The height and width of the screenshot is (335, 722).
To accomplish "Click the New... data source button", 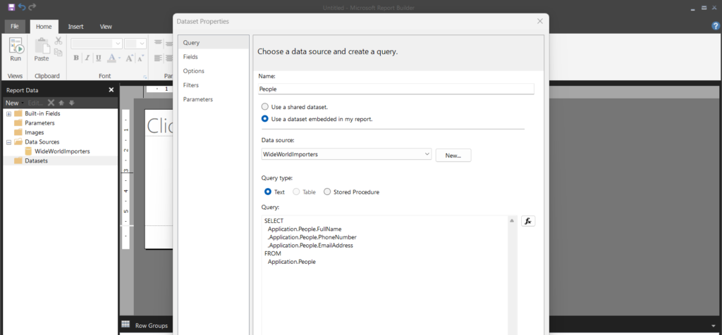I will (453, 156).
